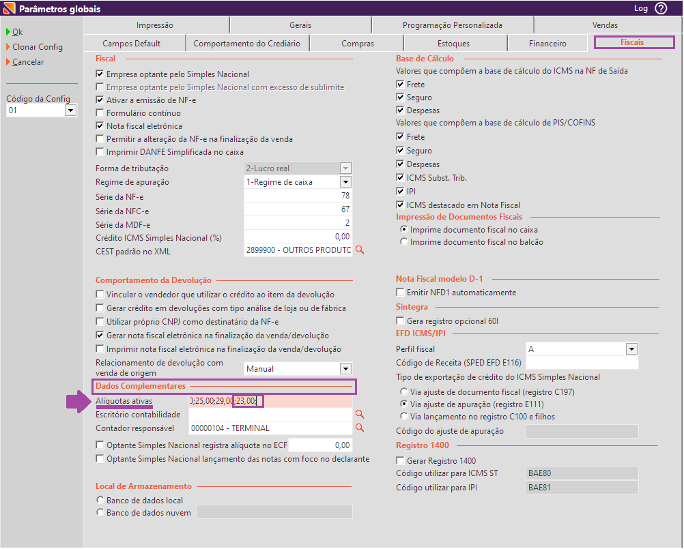Click the Série da NFC-e field

click(x=298, y=209)
